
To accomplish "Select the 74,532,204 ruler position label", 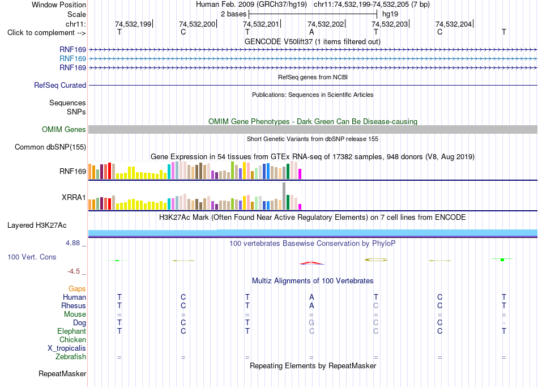I will (x=454, y=24).
